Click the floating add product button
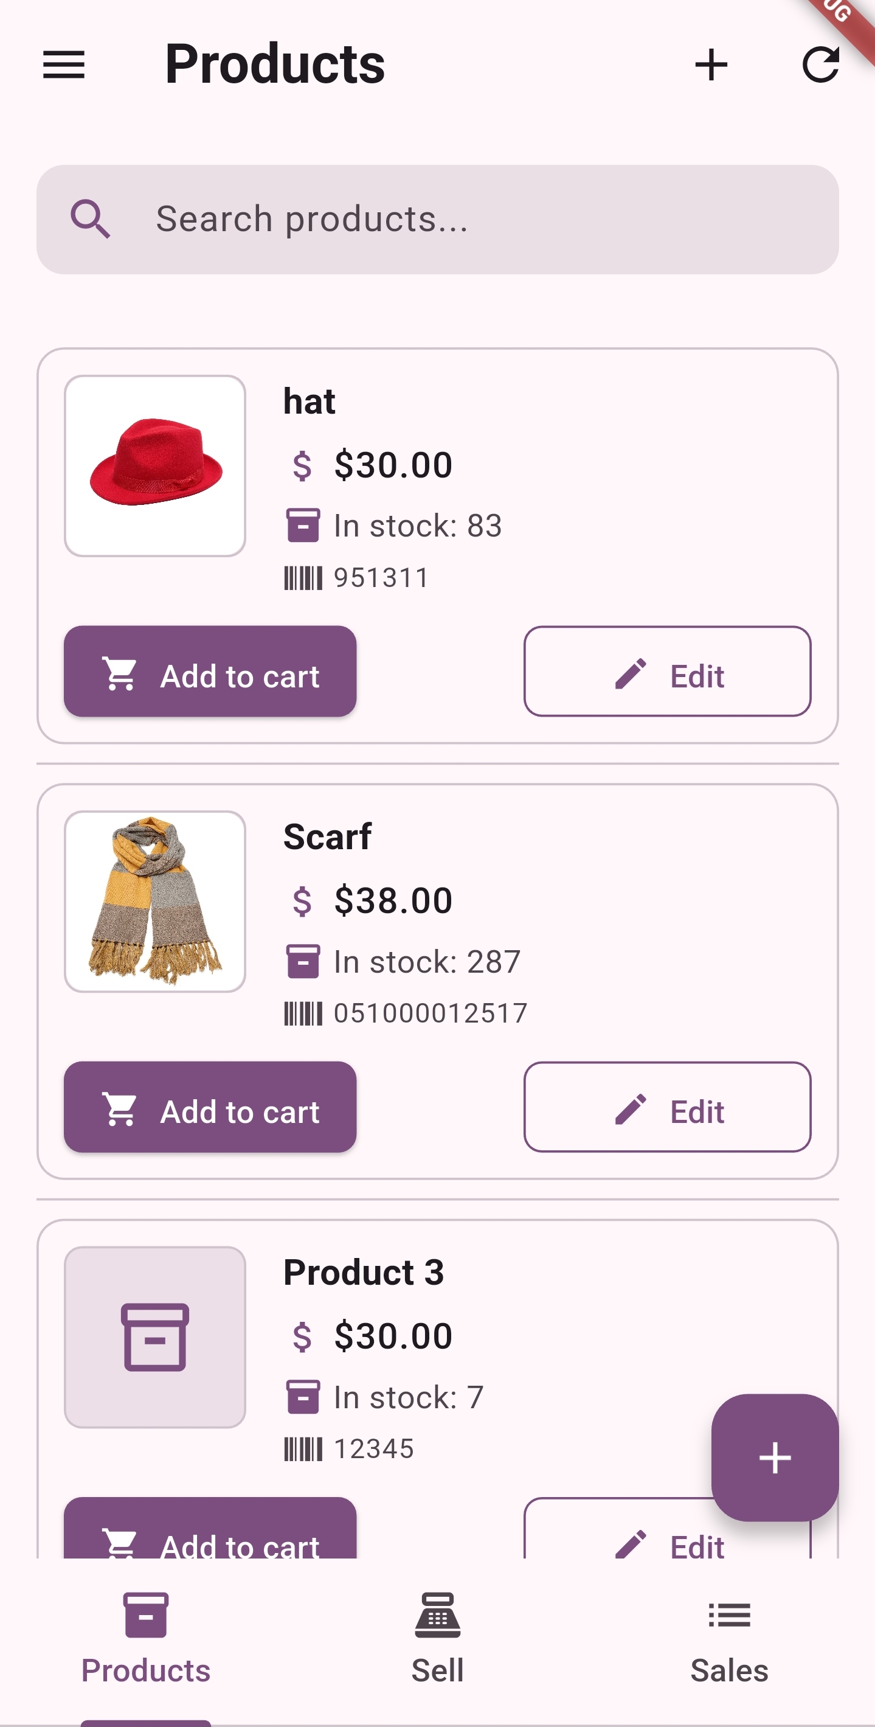The image size is (875, 1727). coord(775,1458)
